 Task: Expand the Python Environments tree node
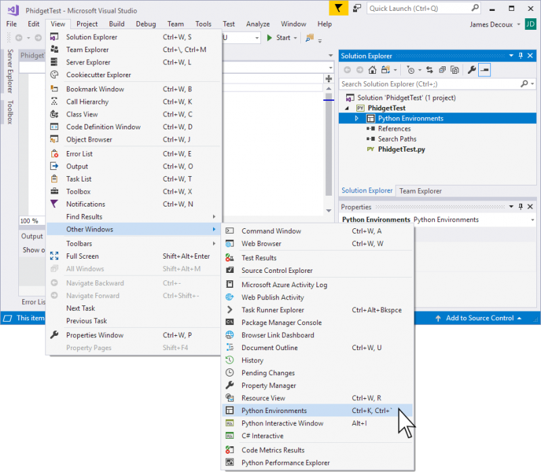(357, 119)
